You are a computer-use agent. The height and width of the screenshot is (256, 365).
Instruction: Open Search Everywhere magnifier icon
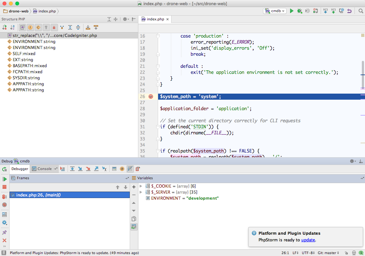(x=361, y=11)
